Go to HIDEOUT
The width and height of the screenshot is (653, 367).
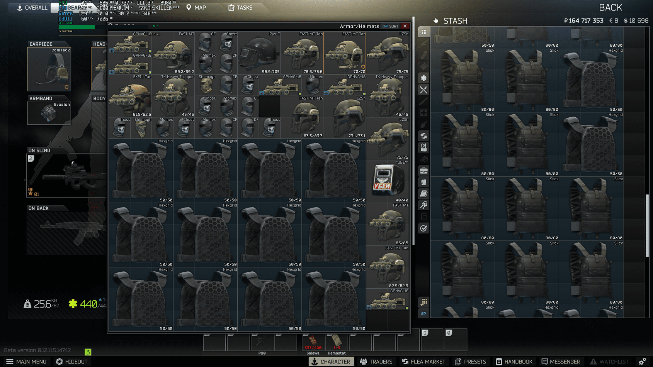coord(72,362)
